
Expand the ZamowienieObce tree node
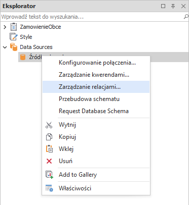[x=5, y=27]
